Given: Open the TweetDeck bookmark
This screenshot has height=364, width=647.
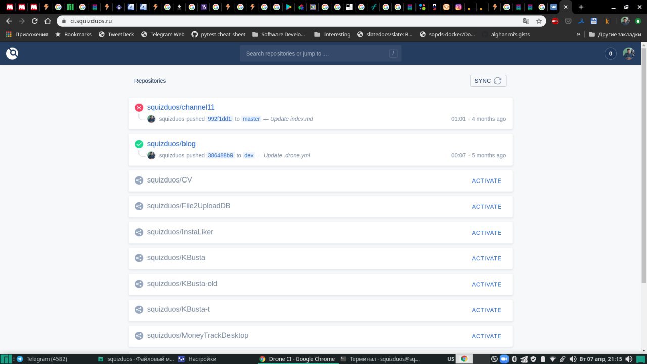Looking at the screenshot, I should tap(116, 34).
